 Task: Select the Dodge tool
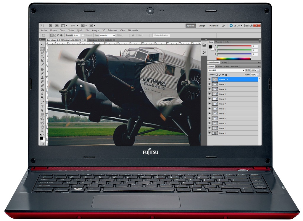[42, 98]
